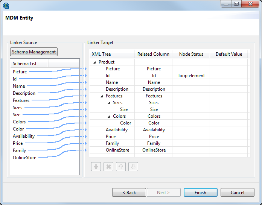Collapse the Colors tree node
Viewport: 262px width, 205px height.
(x=109, y=117)
